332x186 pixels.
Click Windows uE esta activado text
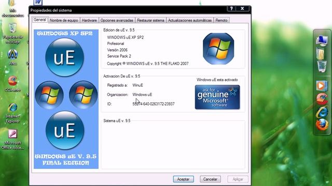[x=217, y=80]
